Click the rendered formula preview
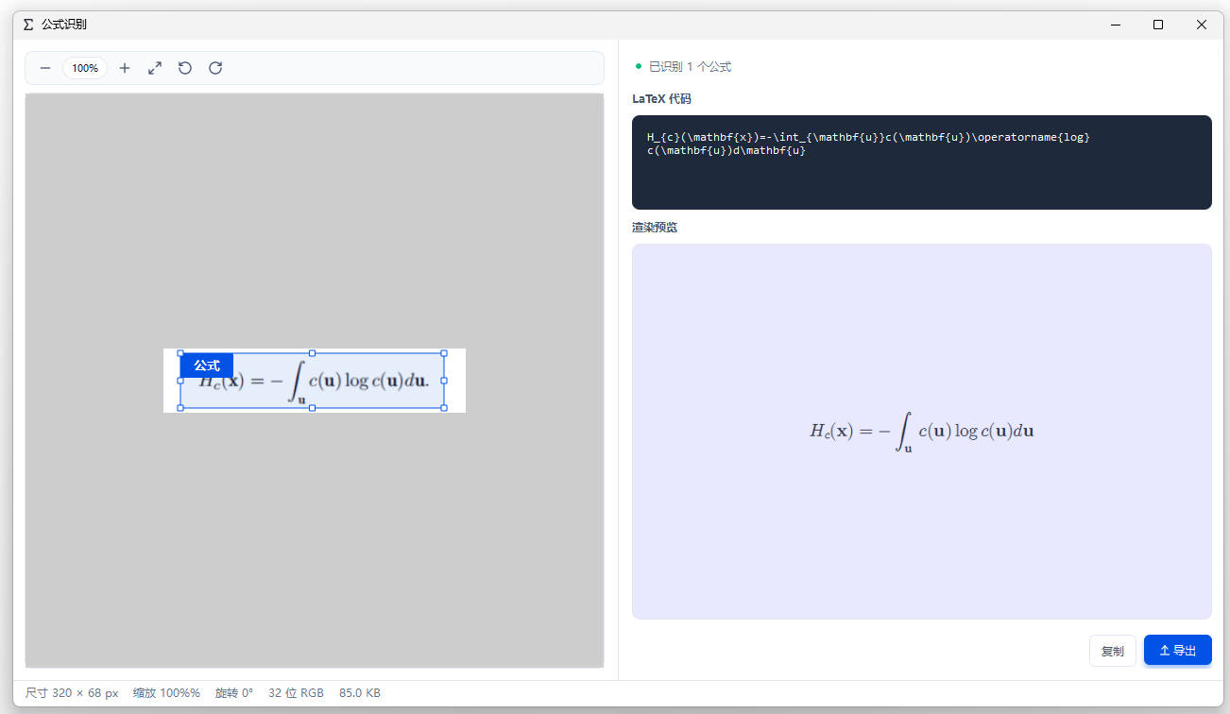1230x714 pixels. 922,432
